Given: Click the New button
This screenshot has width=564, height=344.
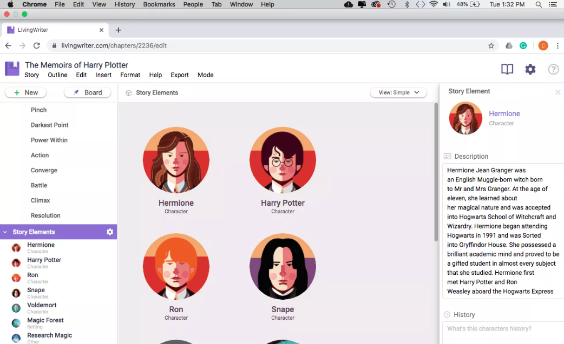Looking at the screenshot, I should 25,92.
